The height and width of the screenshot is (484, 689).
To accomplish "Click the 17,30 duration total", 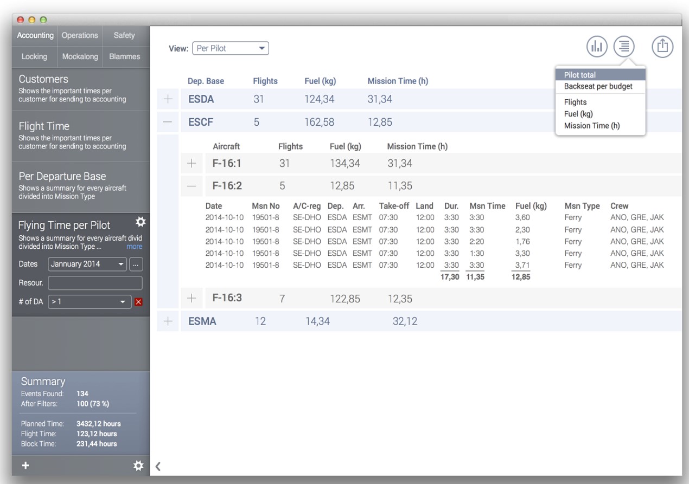I will (450, 277).
